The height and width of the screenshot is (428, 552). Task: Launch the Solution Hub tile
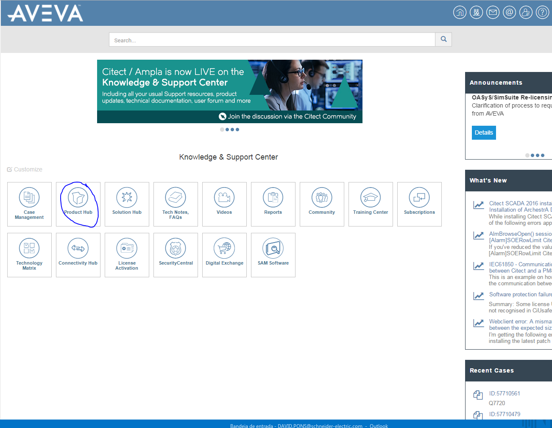127,204
